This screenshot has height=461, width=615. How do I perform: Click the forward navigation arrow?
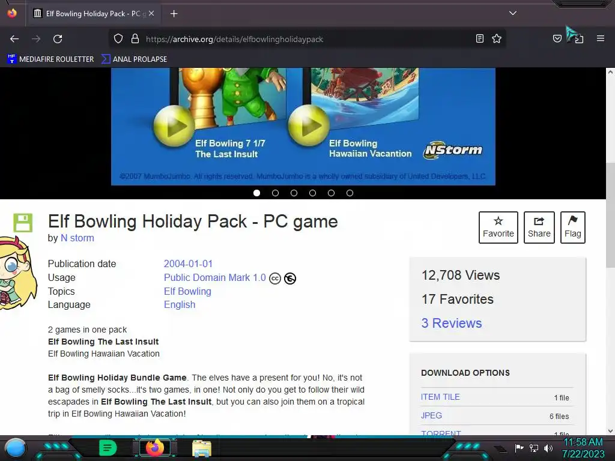(36, 39)
